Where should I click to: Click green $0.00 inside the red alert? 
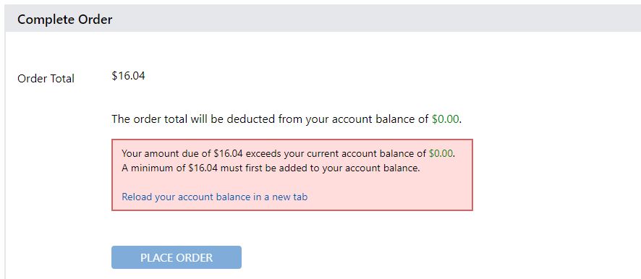click(441, 153)
